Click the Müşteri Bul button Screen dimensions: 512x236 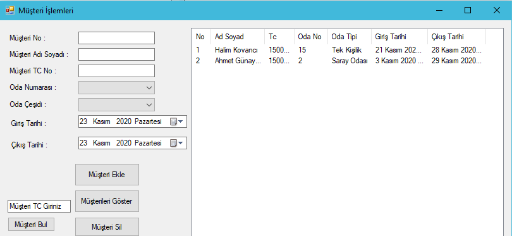[x=31, y=225]
